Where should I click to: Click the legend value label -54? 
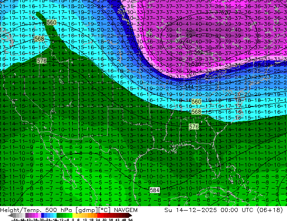point(14,220)
